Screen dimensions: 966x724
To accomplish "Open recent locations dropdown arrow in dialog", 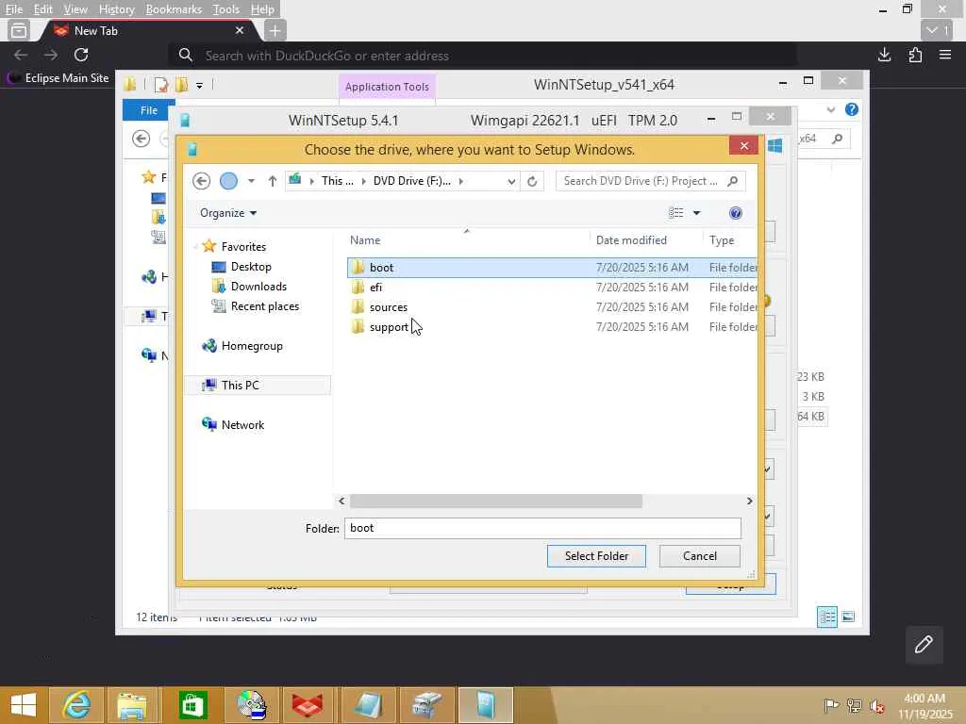I will pyautogui.click(x=251, y=181).
